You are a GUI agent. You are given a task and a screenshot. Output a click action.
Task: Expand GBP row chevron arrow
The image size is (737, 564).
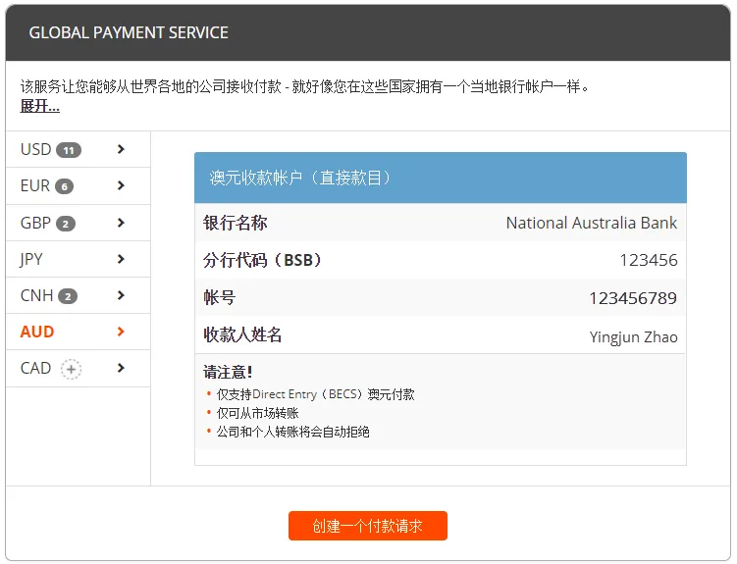click(121, 223)
